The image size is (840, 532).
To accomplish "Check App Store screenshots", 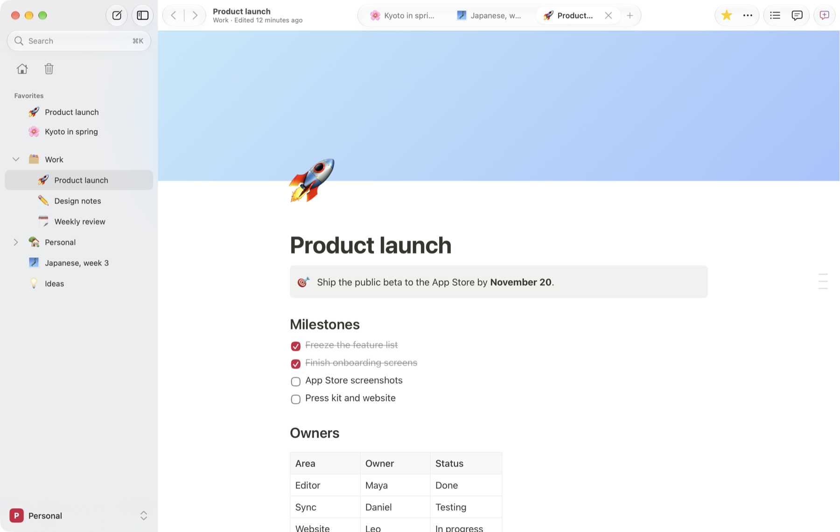I will 295,382.
